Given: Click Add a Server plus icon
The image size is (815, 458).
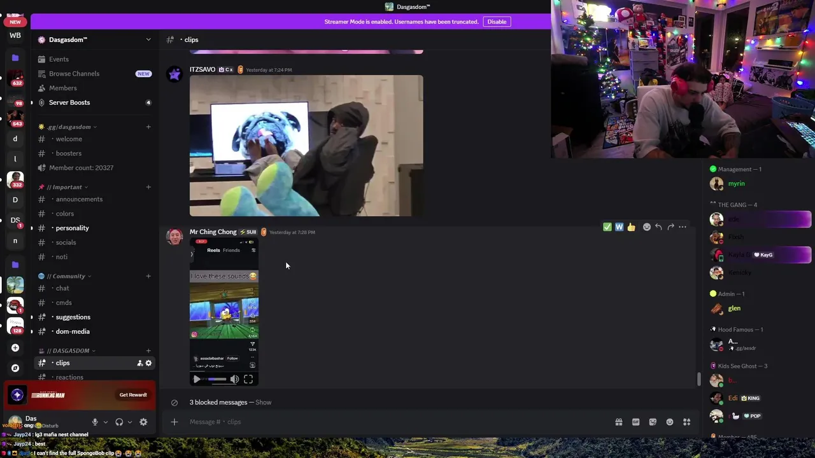Looking at the screenshot, I should click(15, 348).
